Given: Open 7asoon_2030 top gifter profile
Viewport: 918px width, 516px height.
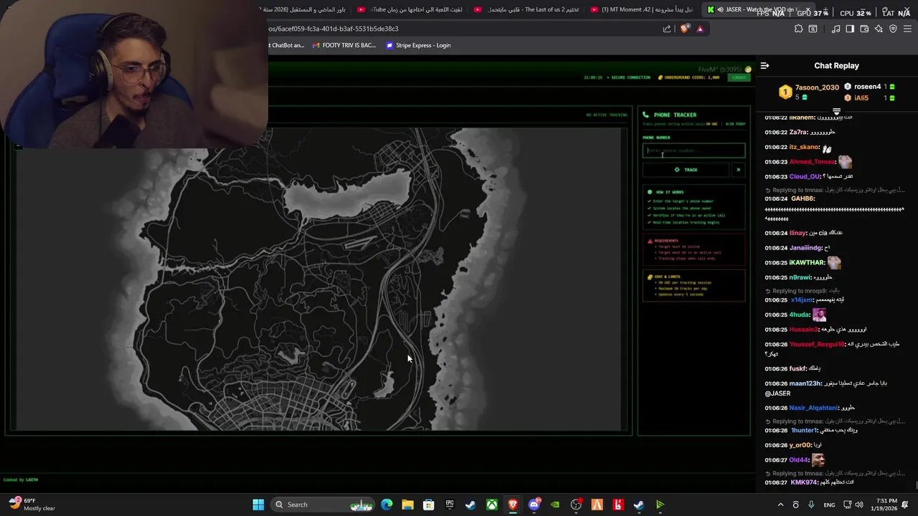Looking at the screenshot, I should 816,87.
